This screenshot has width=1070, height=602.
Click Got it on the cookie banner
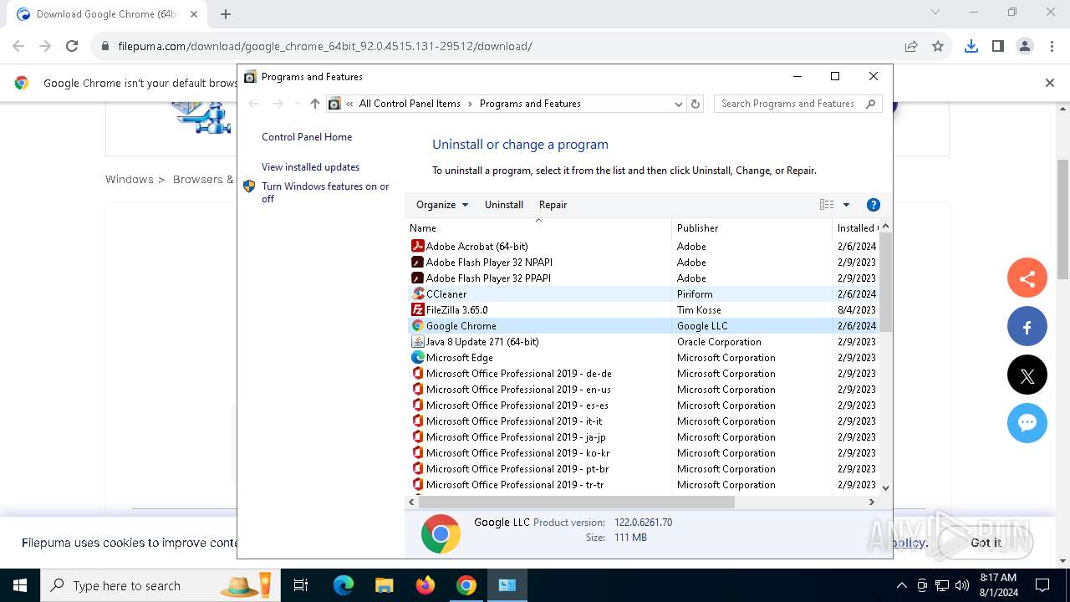click(986, 543)
